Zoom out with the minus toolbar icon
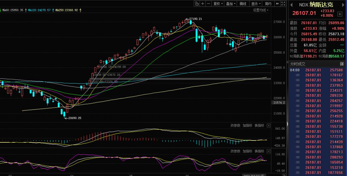This screenshot has width=347, height=176. pos(208,4)
